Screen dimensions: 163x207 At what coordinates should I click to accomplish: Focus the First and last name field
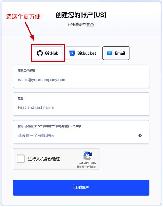coord(81,104)
